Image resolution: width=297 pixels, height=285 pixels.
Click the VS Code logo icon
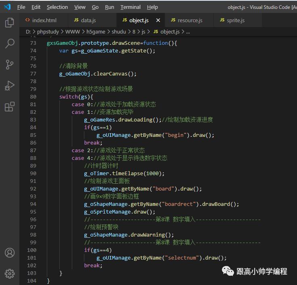point(7,7)
